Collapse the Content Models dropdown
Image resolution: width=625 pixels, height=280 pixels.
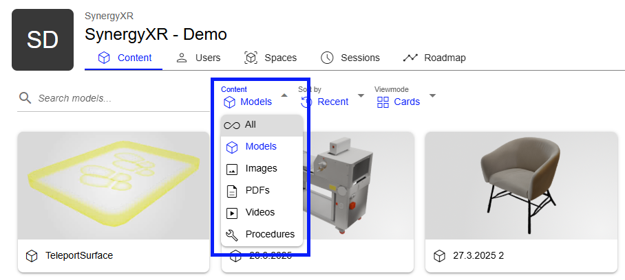coord(254,97)
